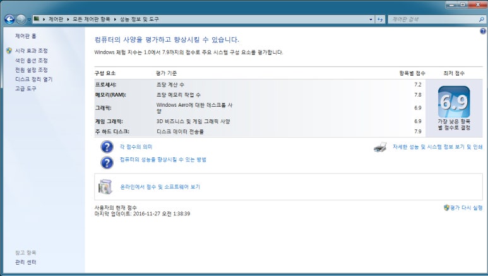The width and height of the screenshot is (488, 276).
Task: Open the 각 점수의 의미 link
Action: point(136,147)
